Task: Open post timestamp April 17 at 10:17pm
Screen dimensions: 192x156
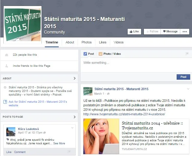Action: point(30,133)
